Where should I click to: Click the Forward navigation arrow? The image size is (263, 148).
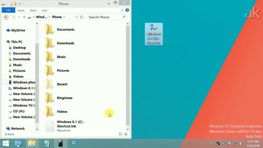click(x=14, y=17)
